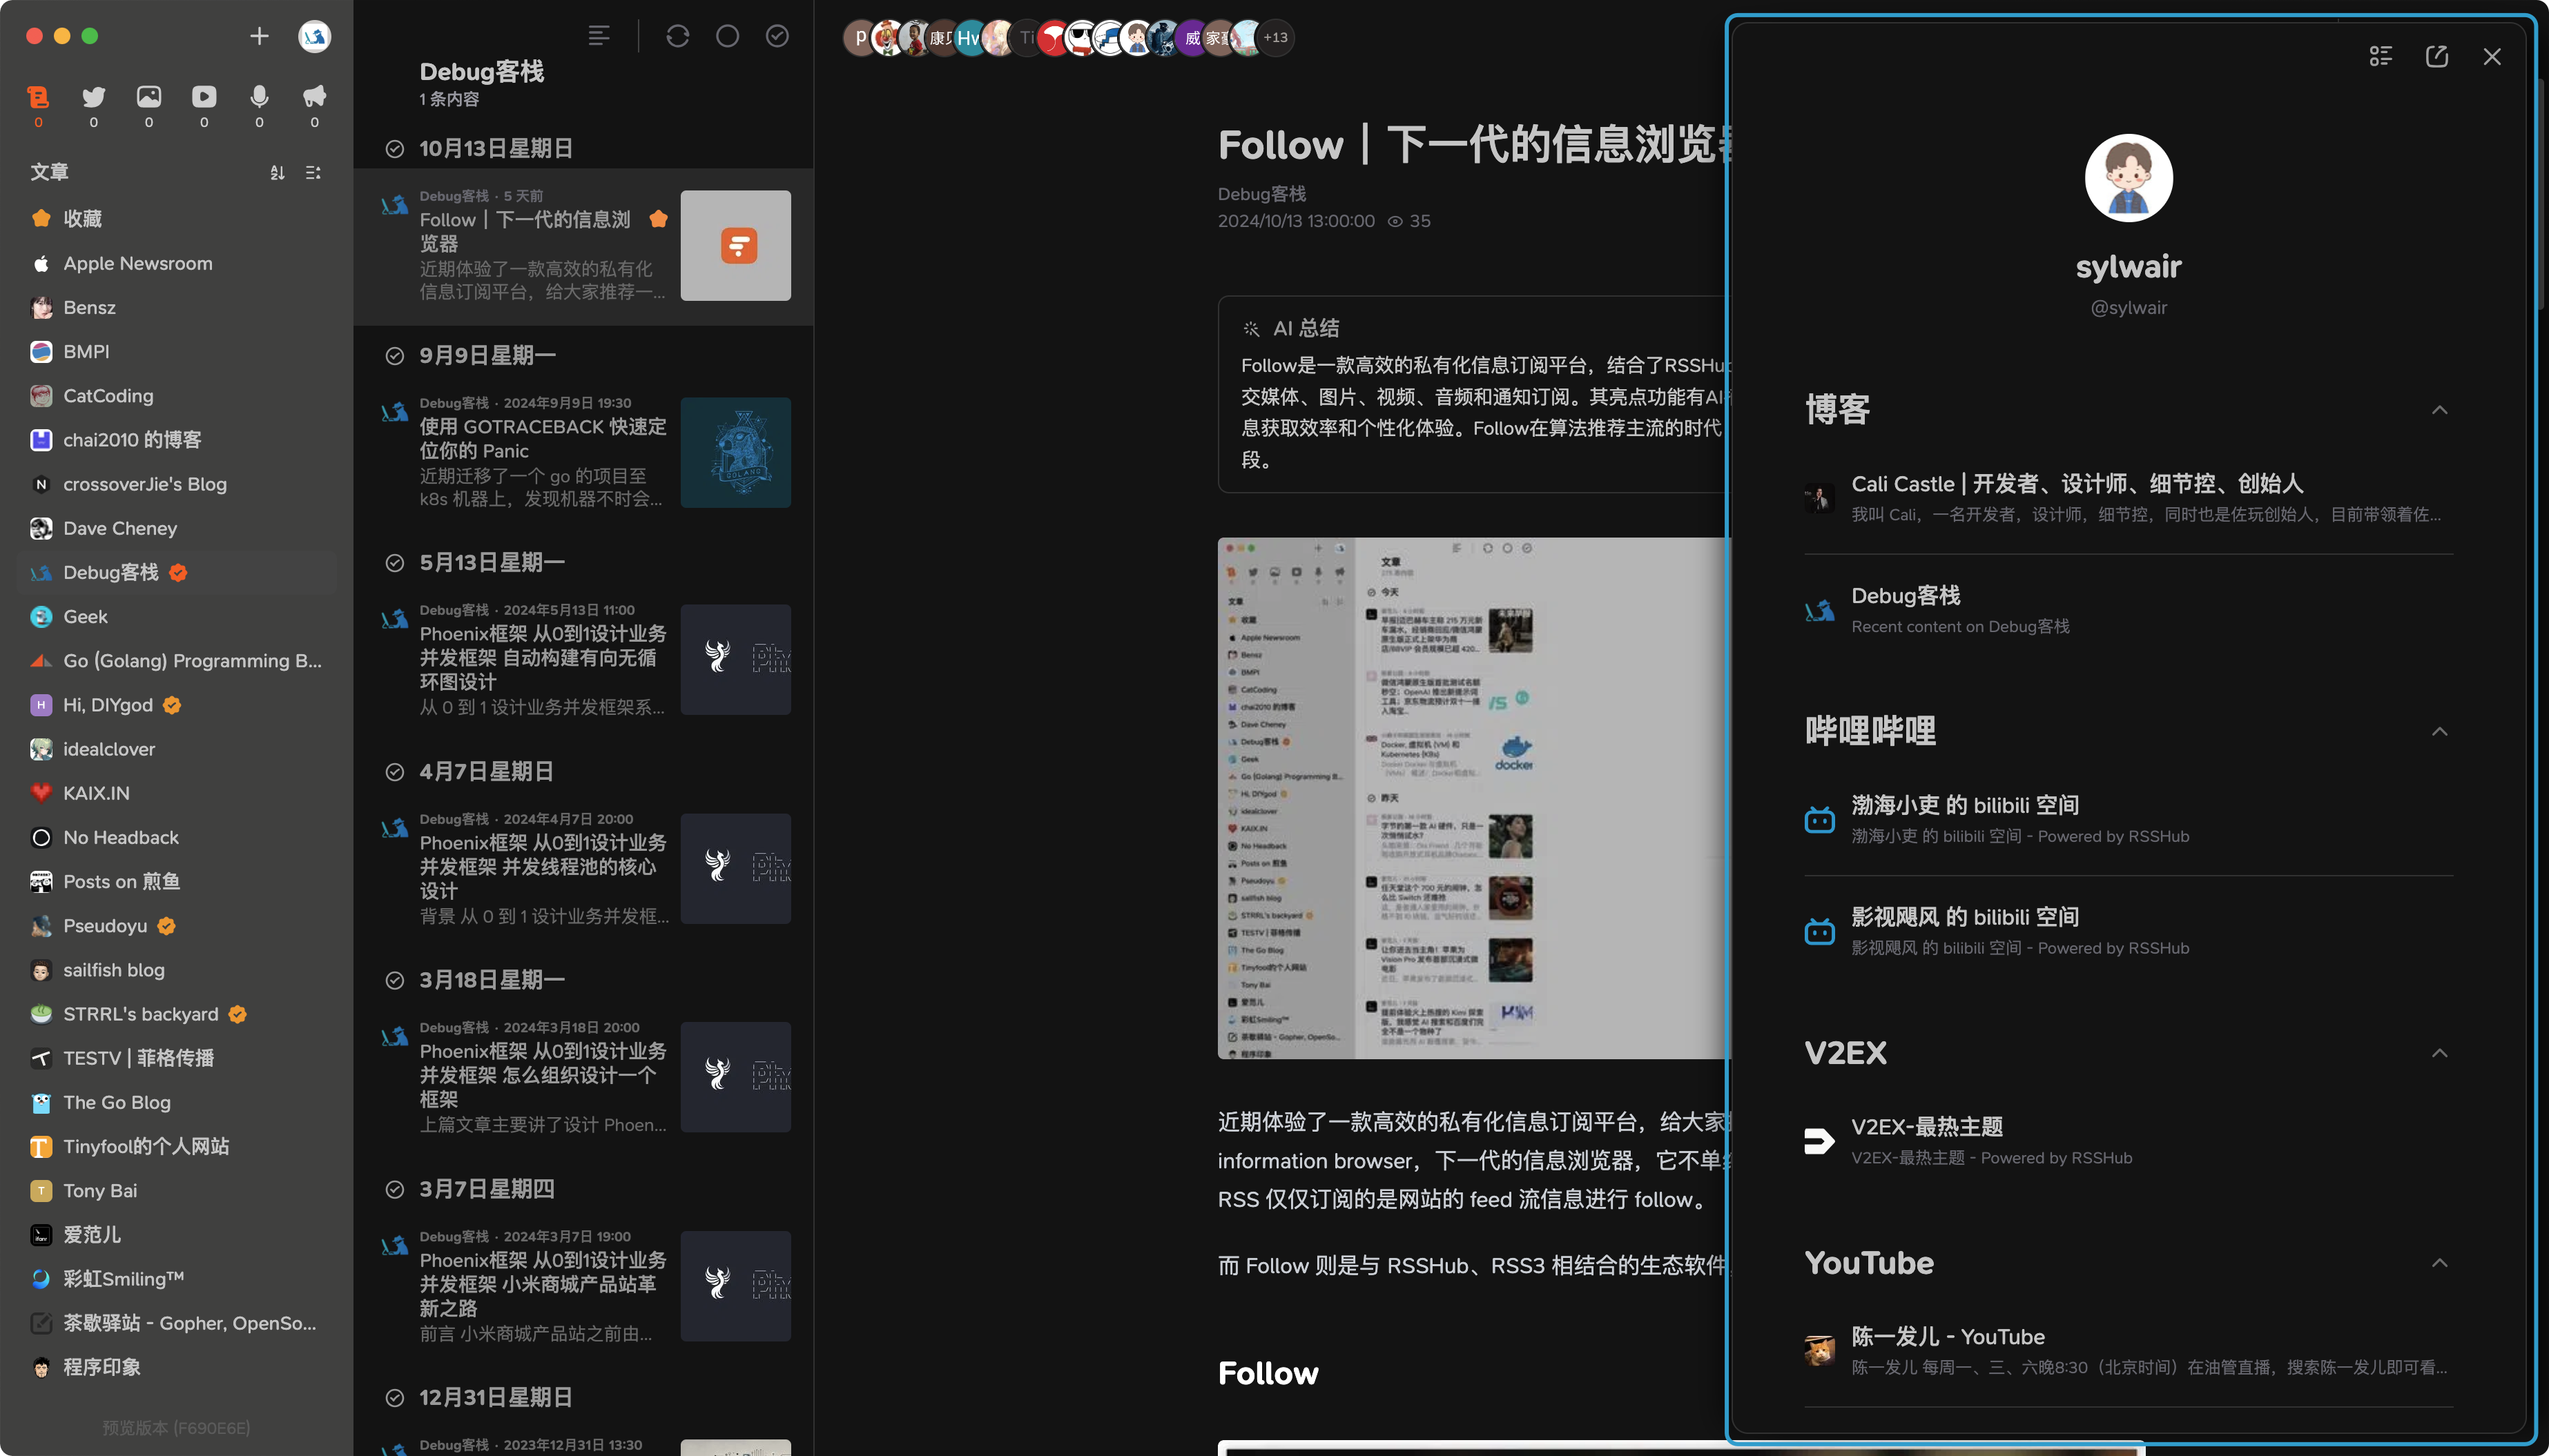The height and width of the screenshot is (1456, 2549).
Task: Click the plus icon to add feed
Action: pos(259,37)
